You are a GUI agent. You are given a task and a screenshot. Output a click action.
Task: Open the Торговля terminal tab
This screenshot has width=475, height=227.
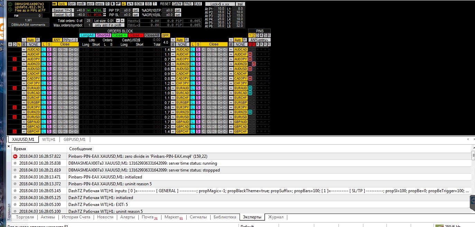click(x=25, y=217)
